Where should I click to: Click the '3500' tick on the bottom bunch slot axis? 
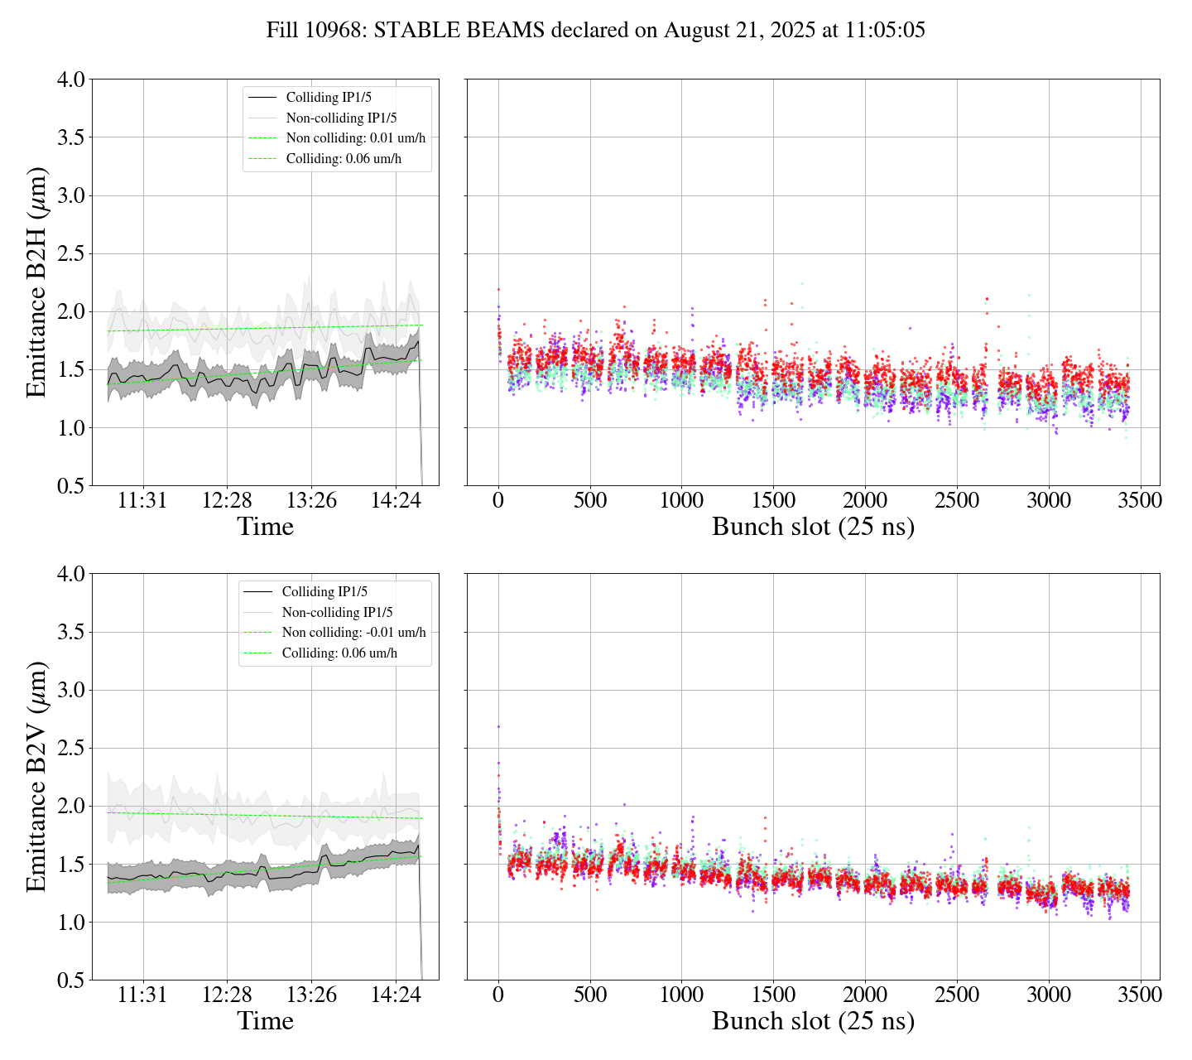click(x=1140, y=995)
